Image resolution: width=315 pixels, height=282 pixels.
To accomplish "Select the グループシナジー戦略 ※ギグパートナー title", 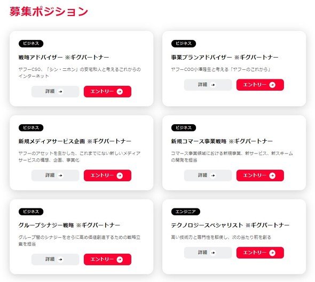I will pos(69,225).
